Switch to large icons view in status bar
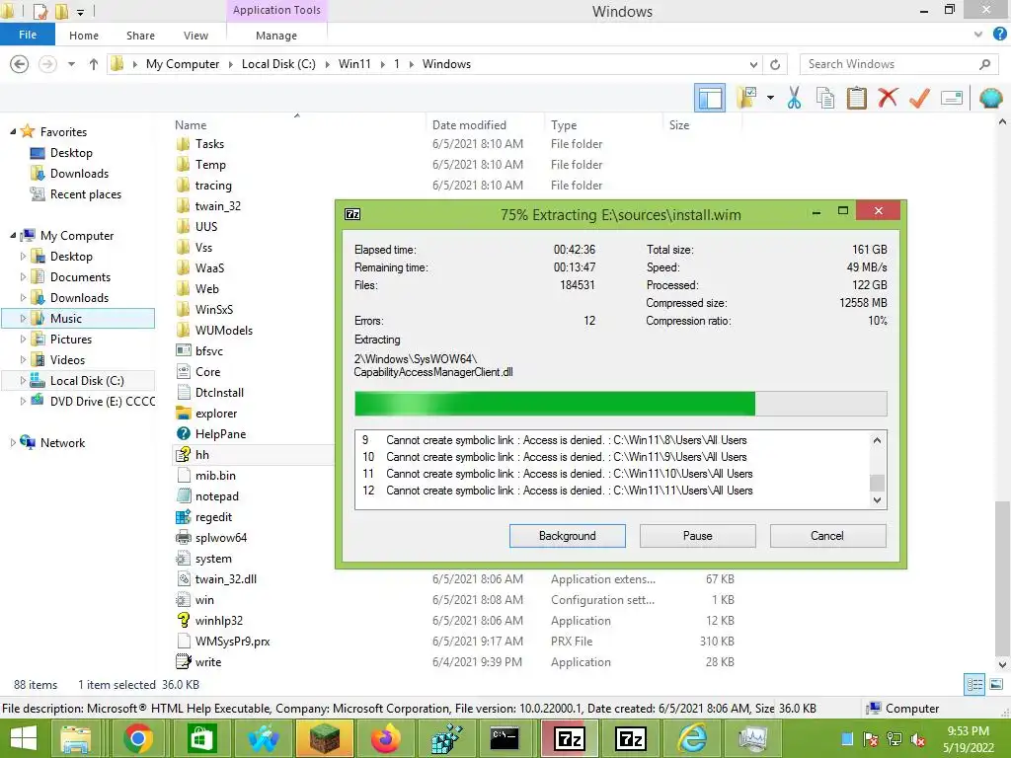 (996, 685)
